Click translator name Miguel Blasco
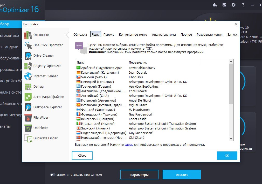The height and width of the screenshot is (184, 262). [138, 105]
